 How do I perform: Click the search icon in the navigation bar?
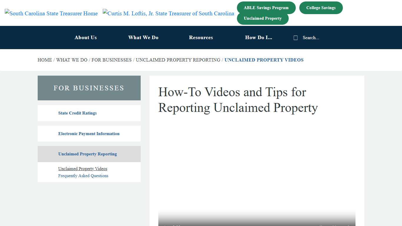coord(295,38)
